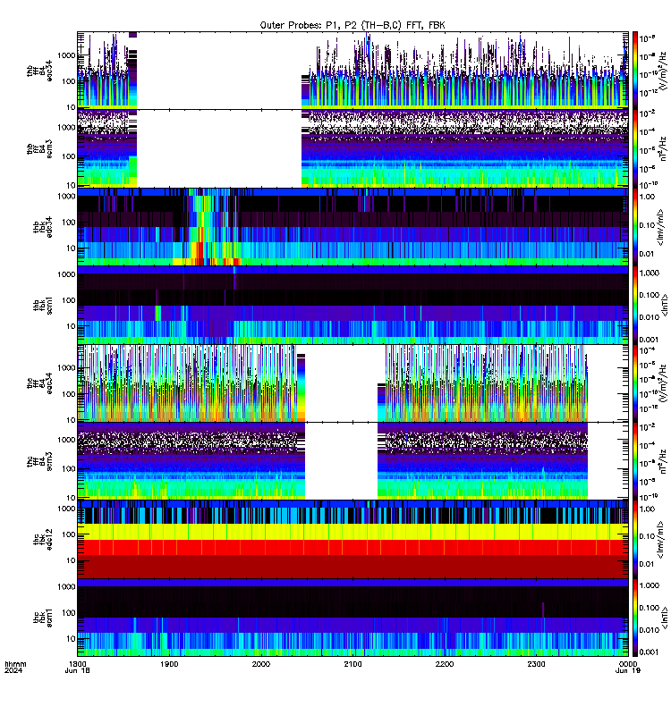The width and height of the screenshot is (671, 715).
Task: Click the color bar of the thb fff scm3 panel
Action: (634, 148)
